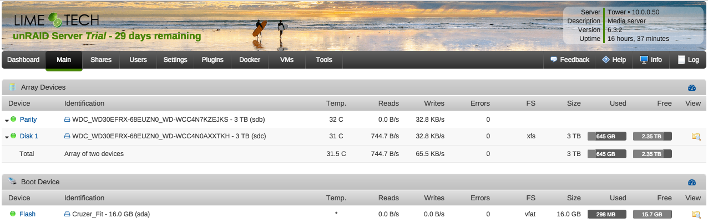The width and height of the screenshot is (708, 223).
Task: Click the Array Devices section header icon
Action: coord(12,87)
